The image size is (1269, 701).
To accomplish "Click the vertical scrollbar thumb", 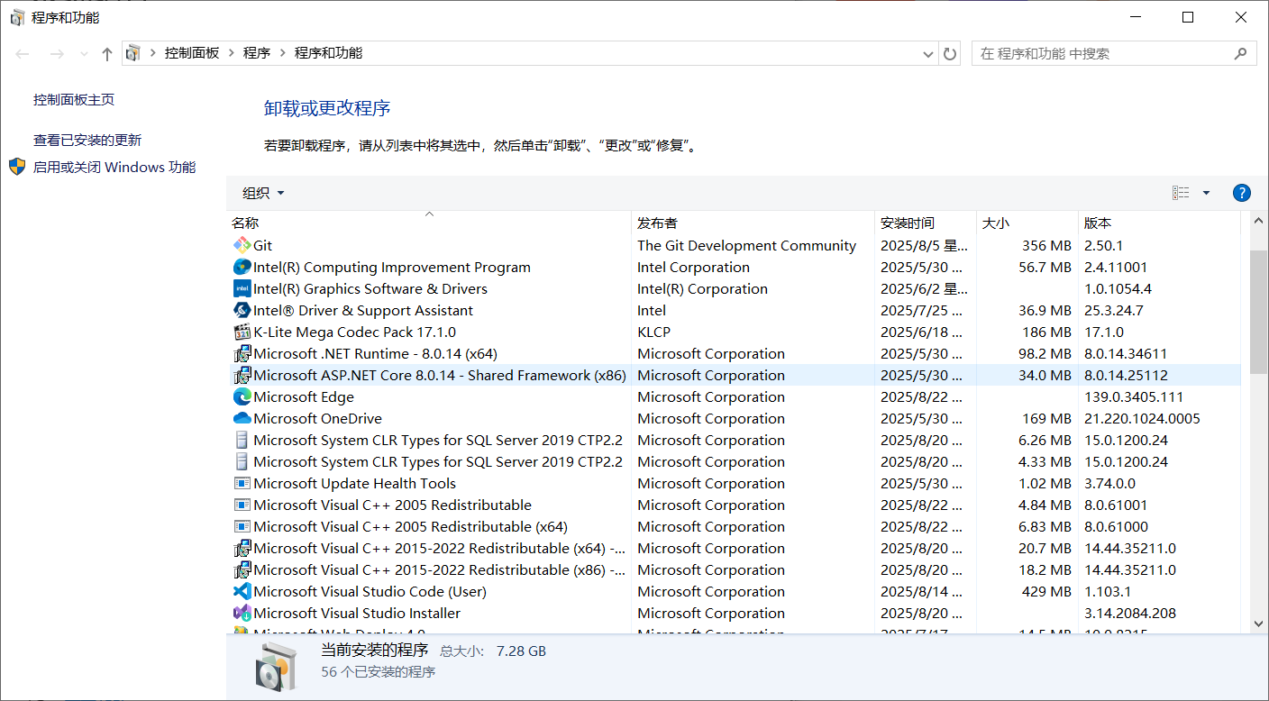I will (x=1259, y=312).
